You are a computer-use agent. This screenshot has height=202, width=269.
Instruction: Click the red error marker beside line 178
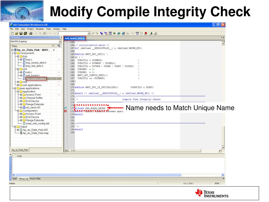65,111
